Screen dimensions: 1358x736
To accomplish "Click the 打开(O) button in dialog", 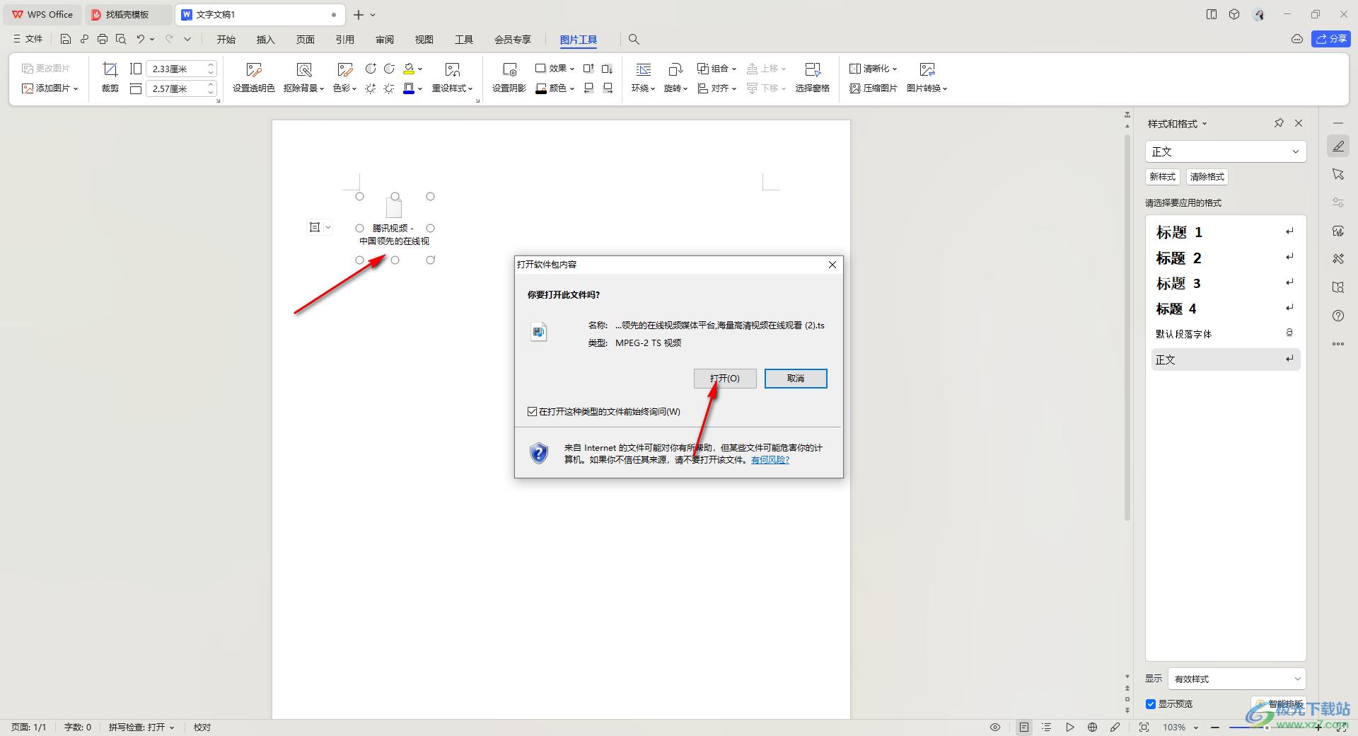I will (x=725, y=379).
